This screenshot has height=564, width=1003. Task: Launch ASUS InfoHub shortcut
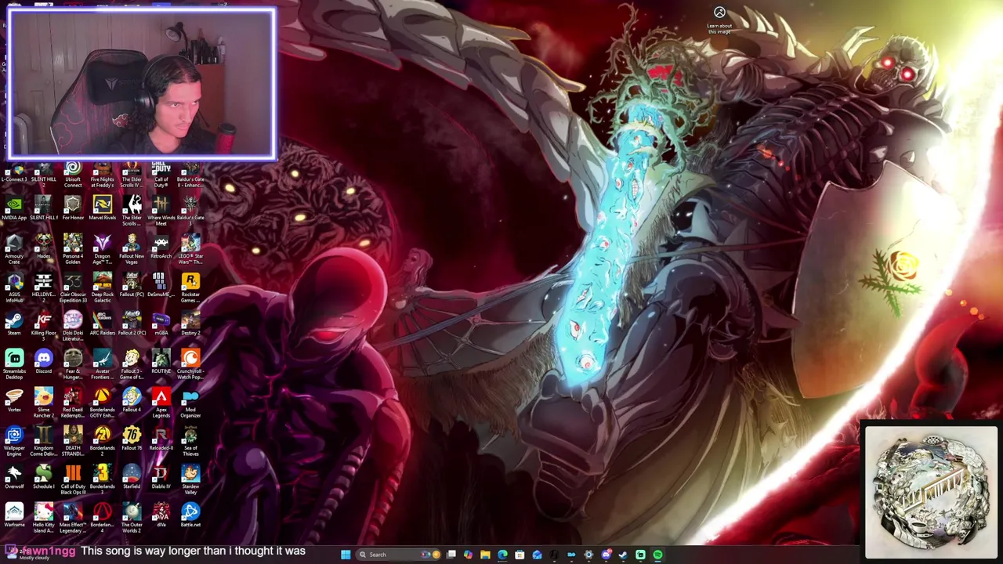tap(14, 288)
